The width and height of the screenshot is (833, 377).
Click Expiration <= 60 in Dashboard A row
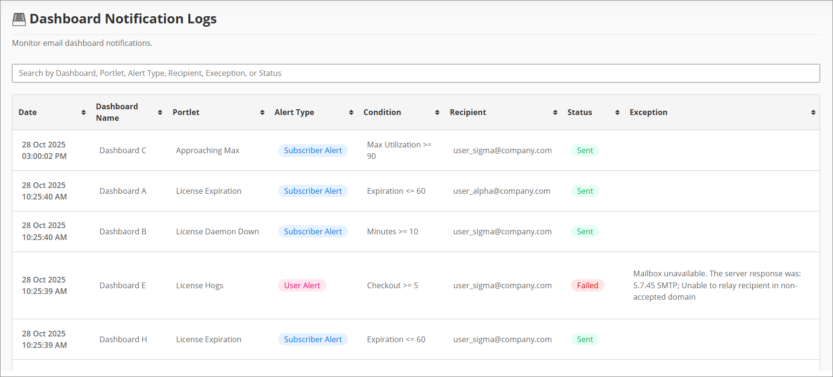[x=396, y=191]
